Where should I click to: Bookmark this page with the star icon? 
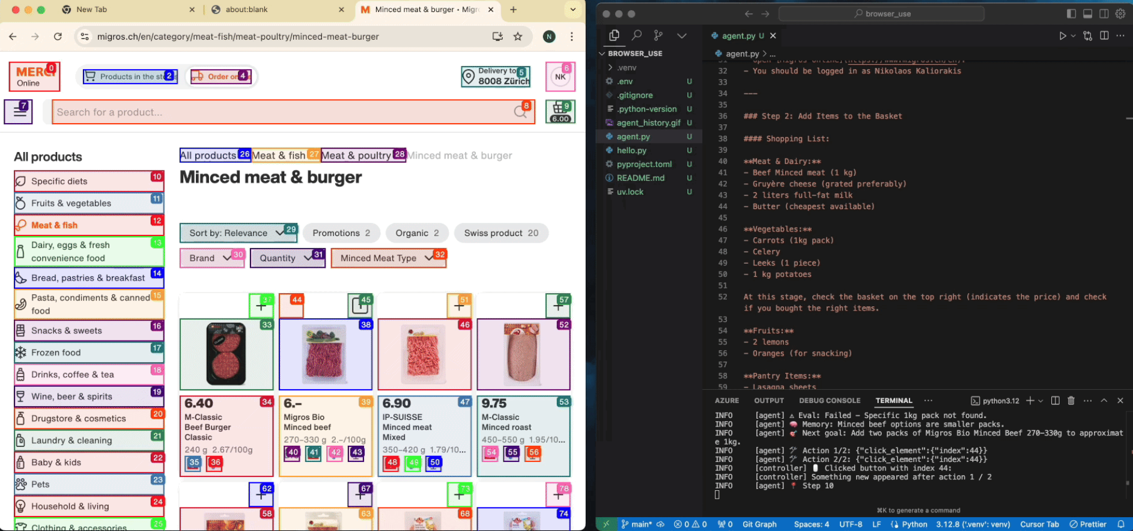518,37
